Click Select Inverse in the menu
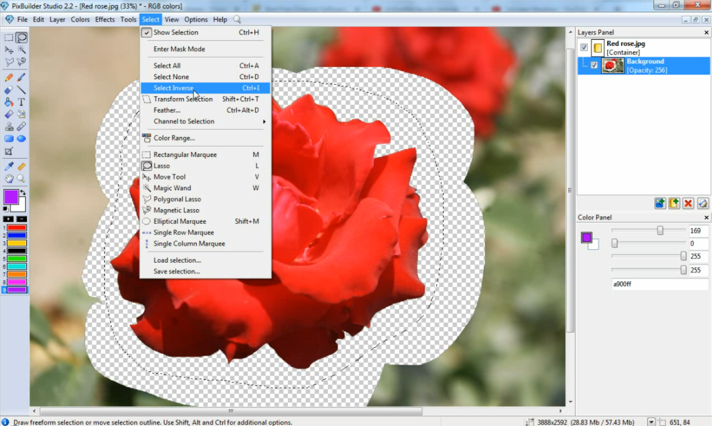The height and width of the screenshot is (426, 712). click(173, 88)
